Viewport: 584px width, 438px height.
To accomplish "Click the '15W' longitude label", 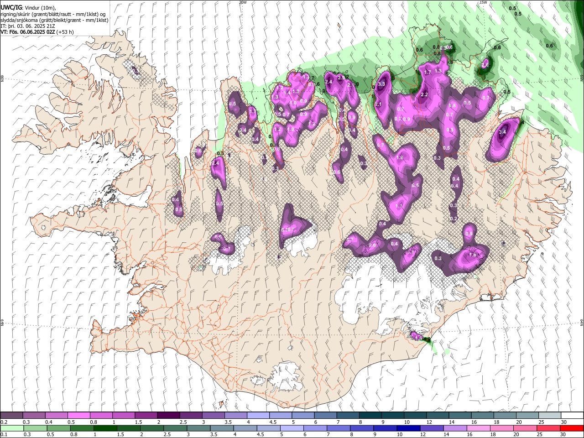I will (x=483, y=2).
